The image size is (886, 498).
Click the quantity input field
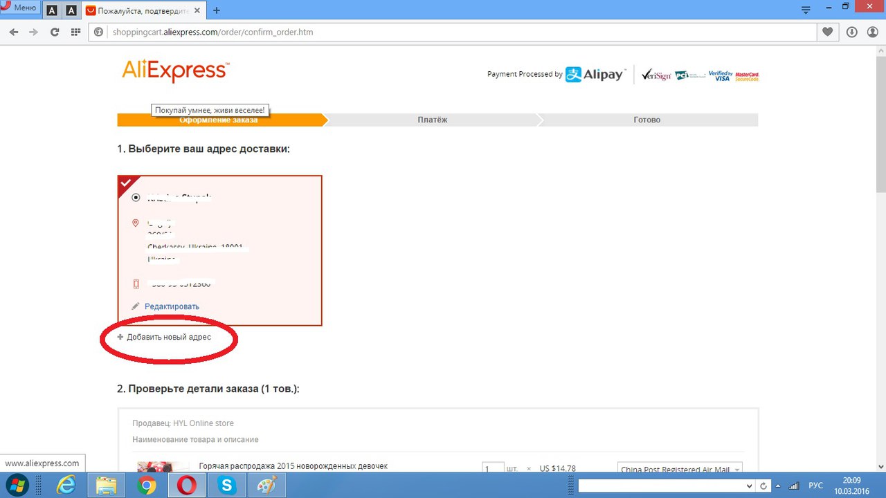click(x=492, y=468)
